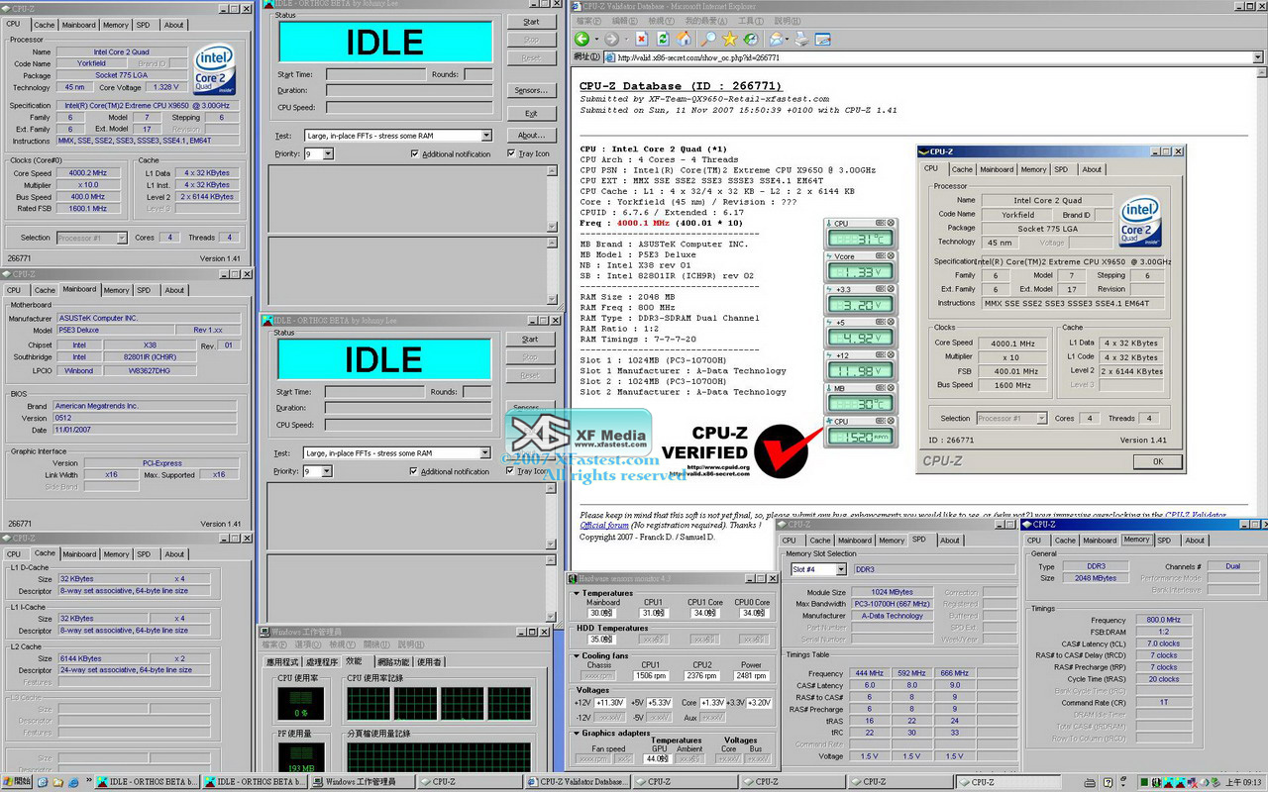Click the Refresh icon in IE toolbar
The height and width of the screenshot is (792, 1268).
(663, 39)
